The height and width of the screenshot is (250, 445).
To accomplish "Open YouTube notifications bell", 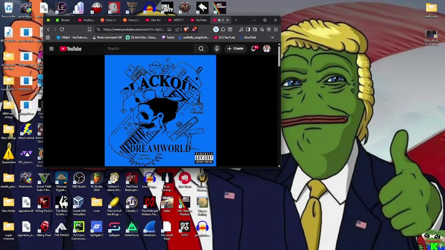I will 253,49.
